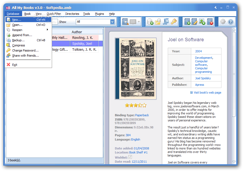This screenshot has width=243, height=171.
Task: Click the Apress publisher link
Action: pyautogui.click(x=200, y=85)
